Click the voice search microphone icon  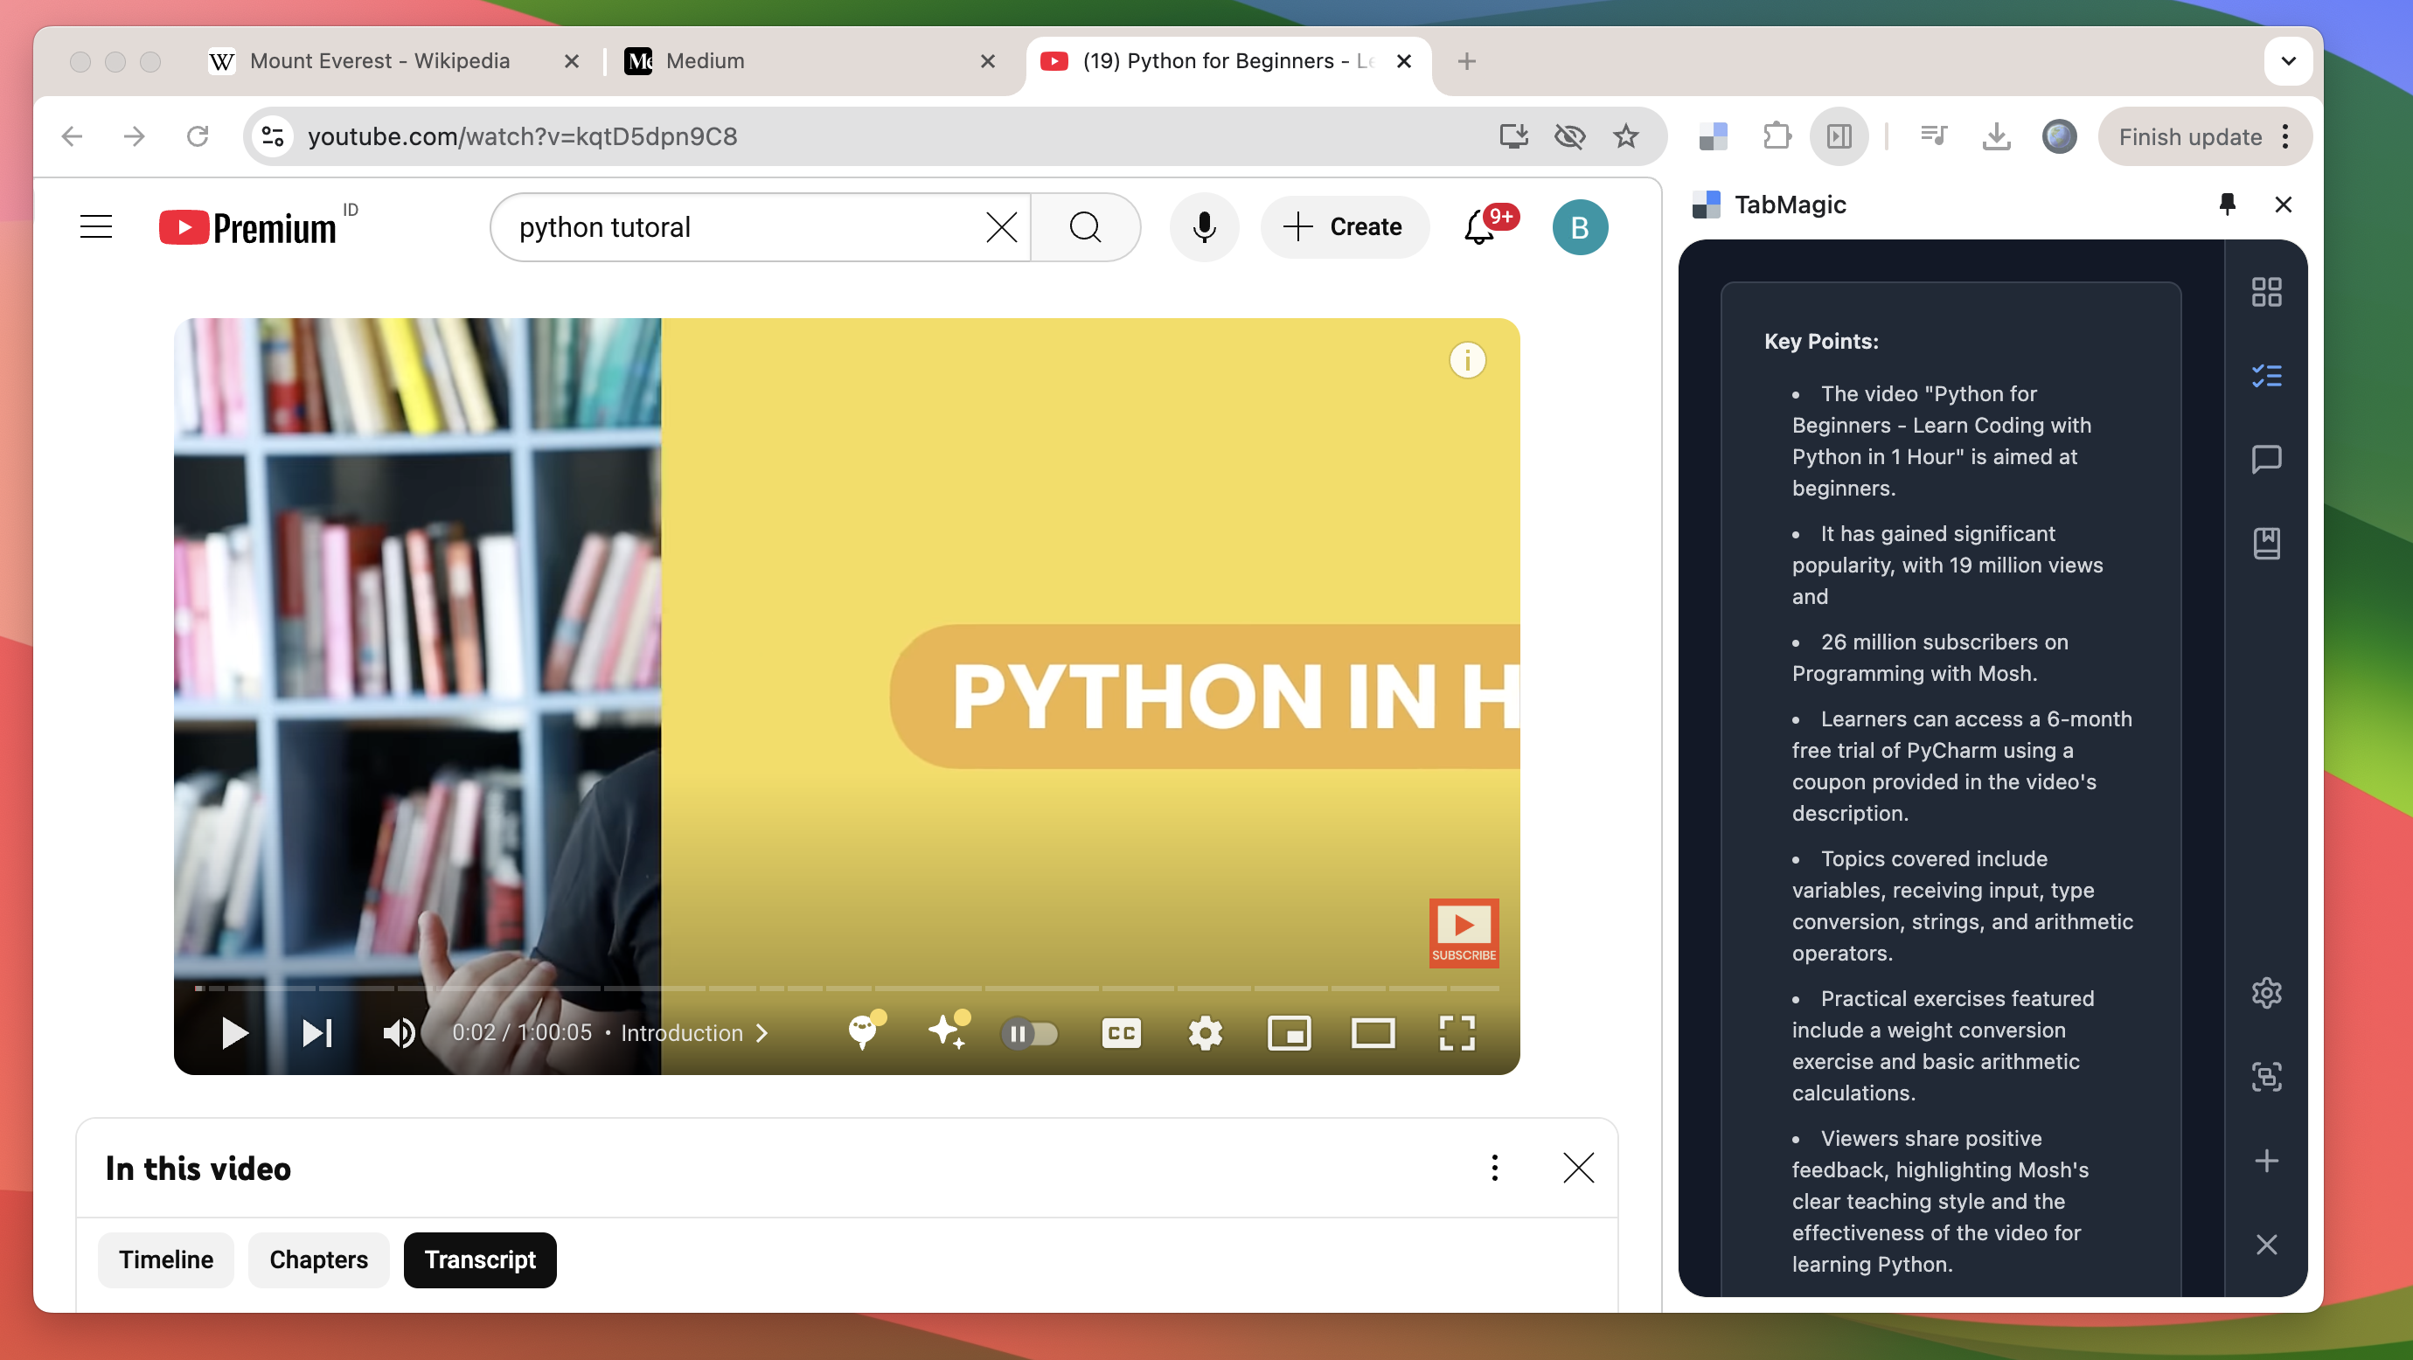1204,226
